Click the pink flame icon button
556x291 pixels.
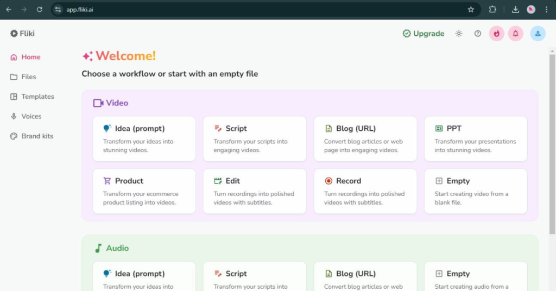496,34
